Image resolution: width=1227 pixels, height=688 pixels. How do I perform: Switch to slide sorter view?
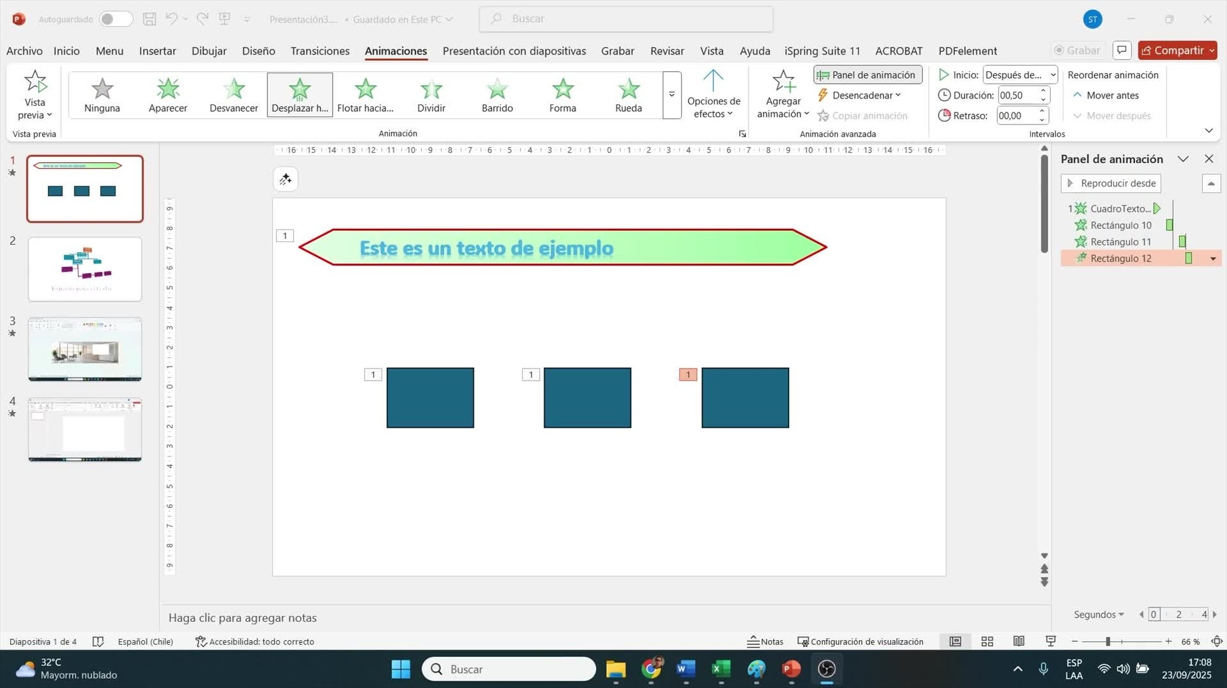pos(987,641)
